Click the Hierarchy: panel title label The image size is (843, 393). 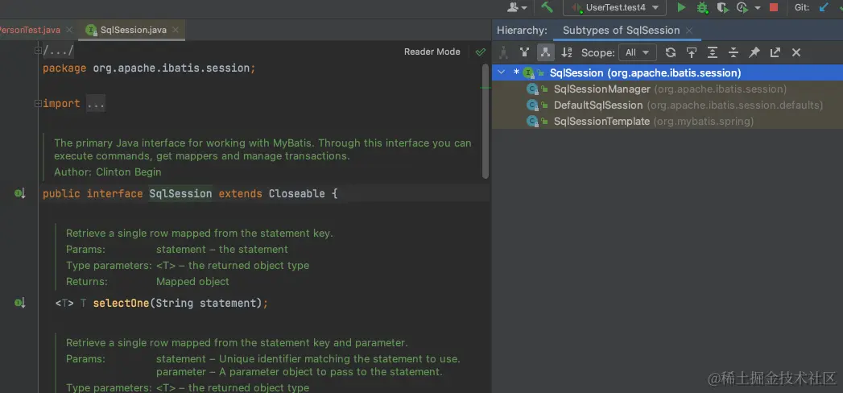[522, 31]
